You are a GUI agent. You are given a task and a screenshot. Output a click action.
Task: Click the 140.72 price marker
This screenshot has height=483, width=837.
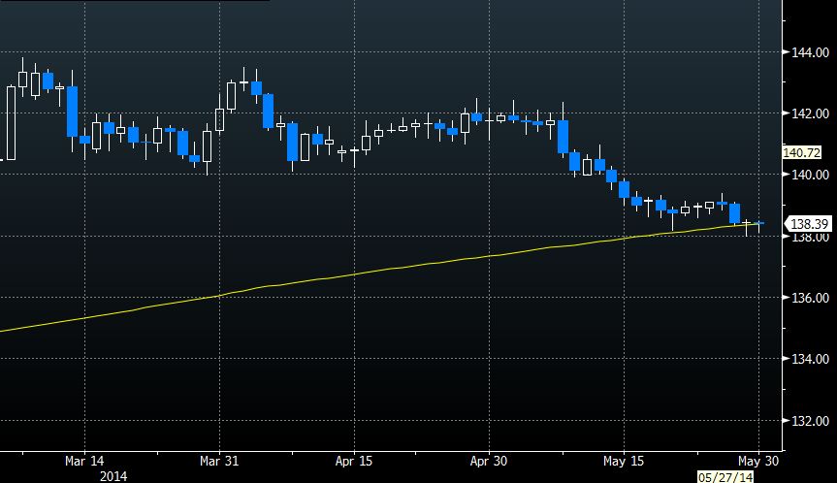801,152
